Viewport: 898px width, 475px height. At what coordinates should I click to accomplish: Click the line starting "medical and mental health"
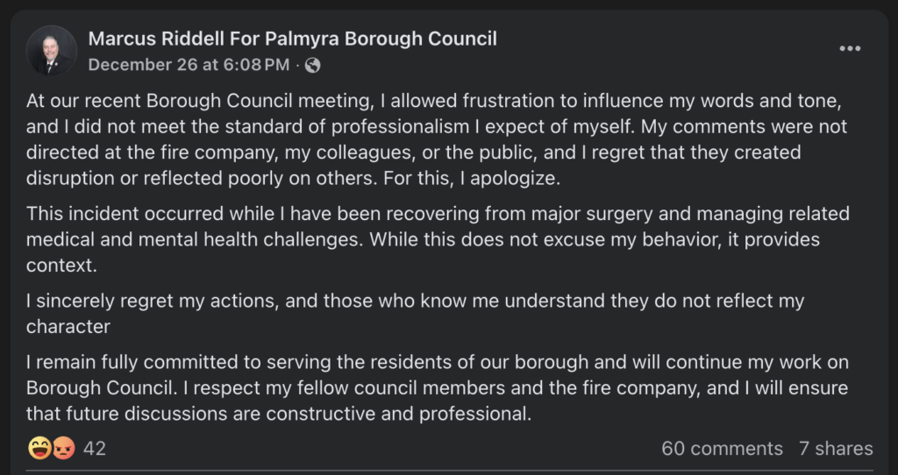point(423,240)
